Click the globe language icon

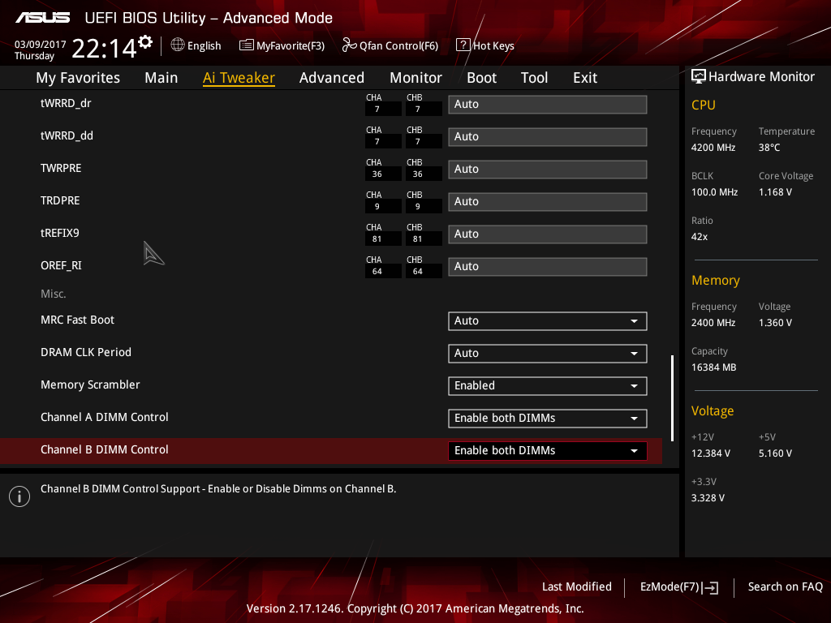(178, 45)
